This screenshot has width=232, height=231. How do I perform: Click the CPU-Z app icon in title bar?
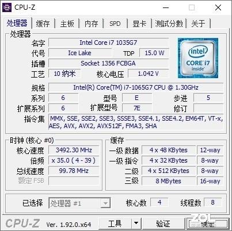(x=7, y=7)
